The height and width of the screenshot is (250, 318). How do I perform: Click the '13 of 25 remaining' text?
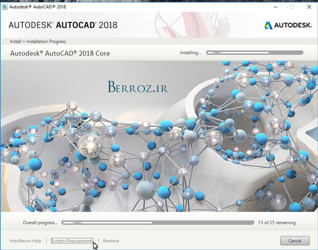277,223
